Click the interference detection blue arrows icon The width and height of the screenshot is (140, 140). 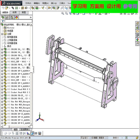click(66, 8)
